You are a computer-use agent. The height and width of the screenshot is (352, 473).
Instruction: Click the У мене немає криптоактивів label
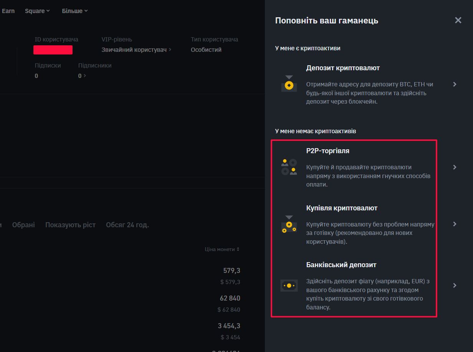point(316,131)
